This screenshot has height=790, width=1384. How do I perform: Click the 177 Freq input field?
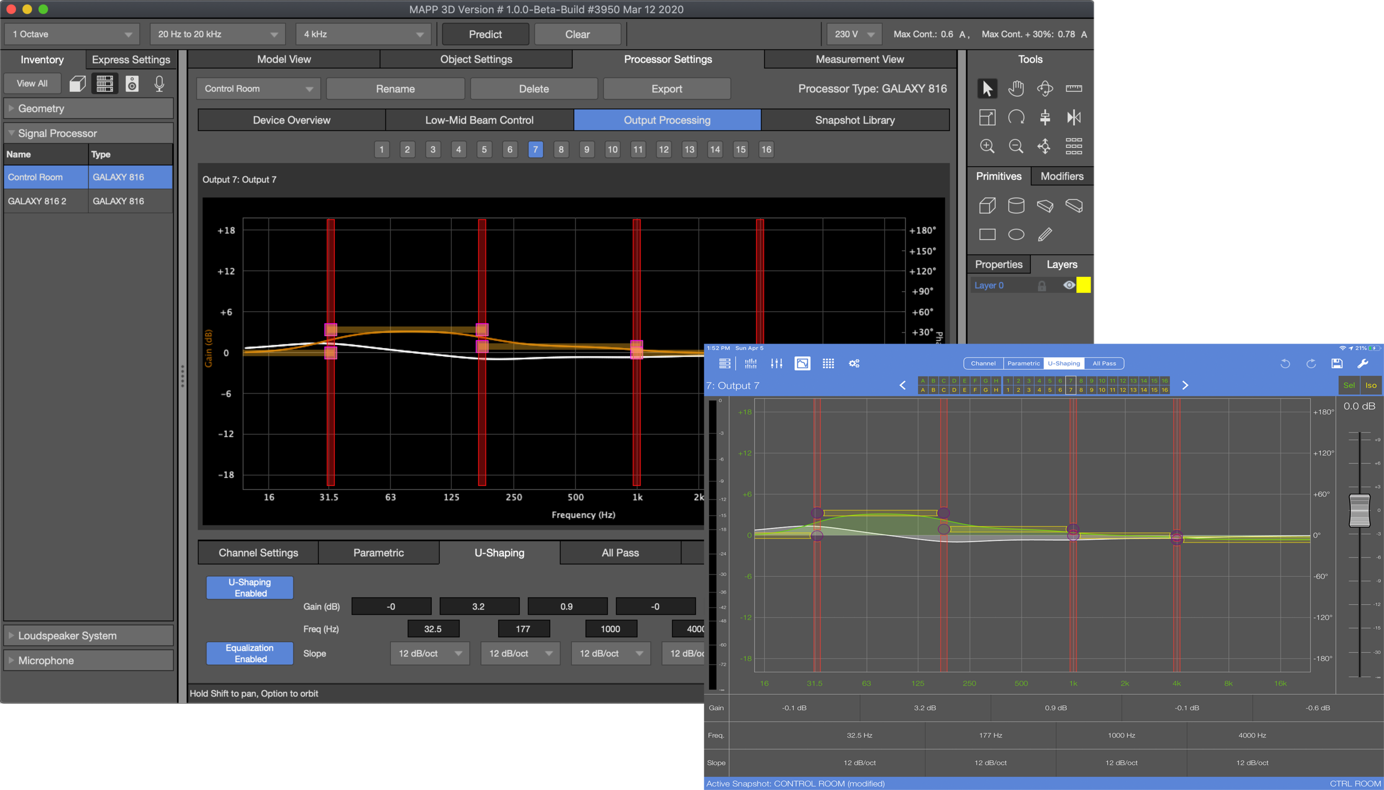523,629
